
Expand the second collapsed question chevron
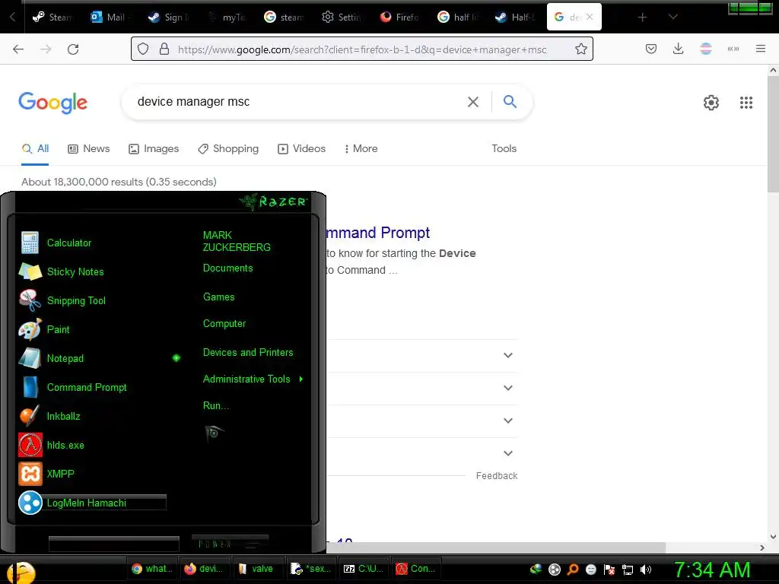[x=507, y=388]
